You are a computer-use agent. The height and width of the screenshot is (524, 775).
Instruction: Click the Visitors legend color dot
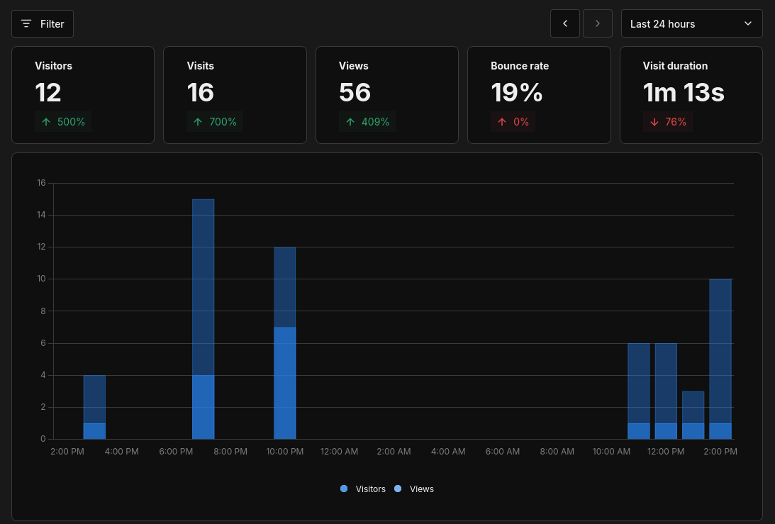[x=344, y=489]
